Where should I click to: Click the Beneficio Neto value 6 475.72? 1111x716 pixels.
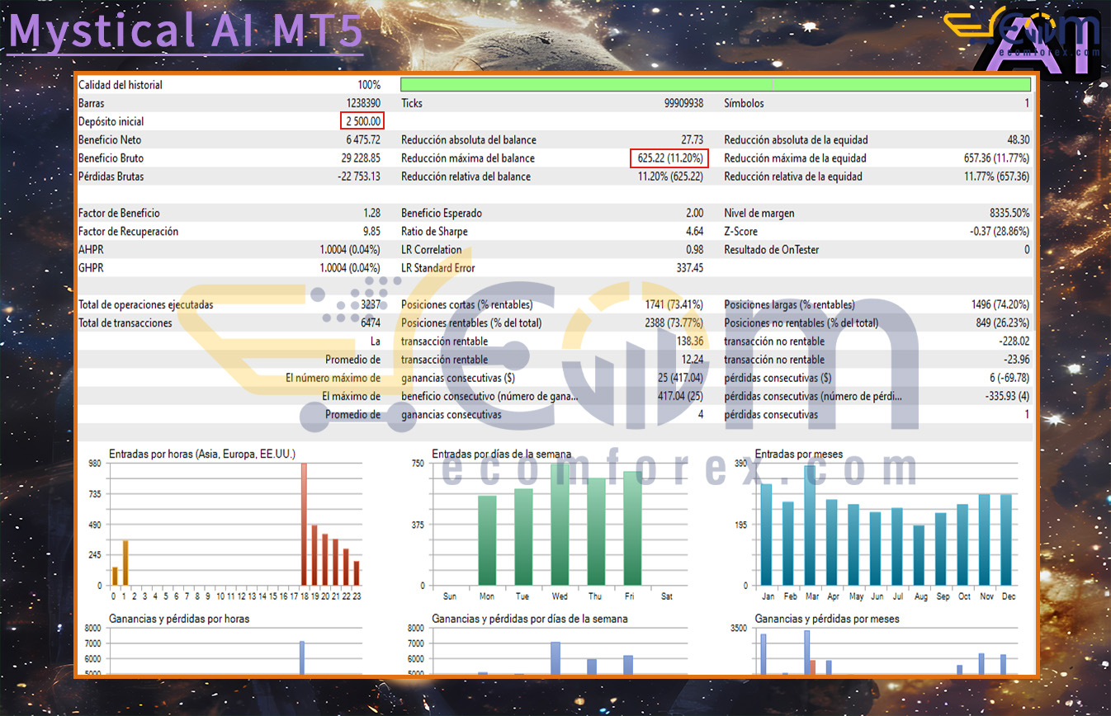tap(357, 140)
